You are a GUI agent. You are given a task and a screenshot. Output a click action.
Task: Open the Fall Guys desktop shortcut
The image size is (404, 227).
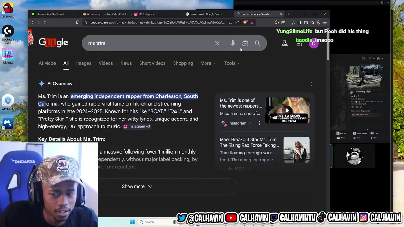(8, 56)
